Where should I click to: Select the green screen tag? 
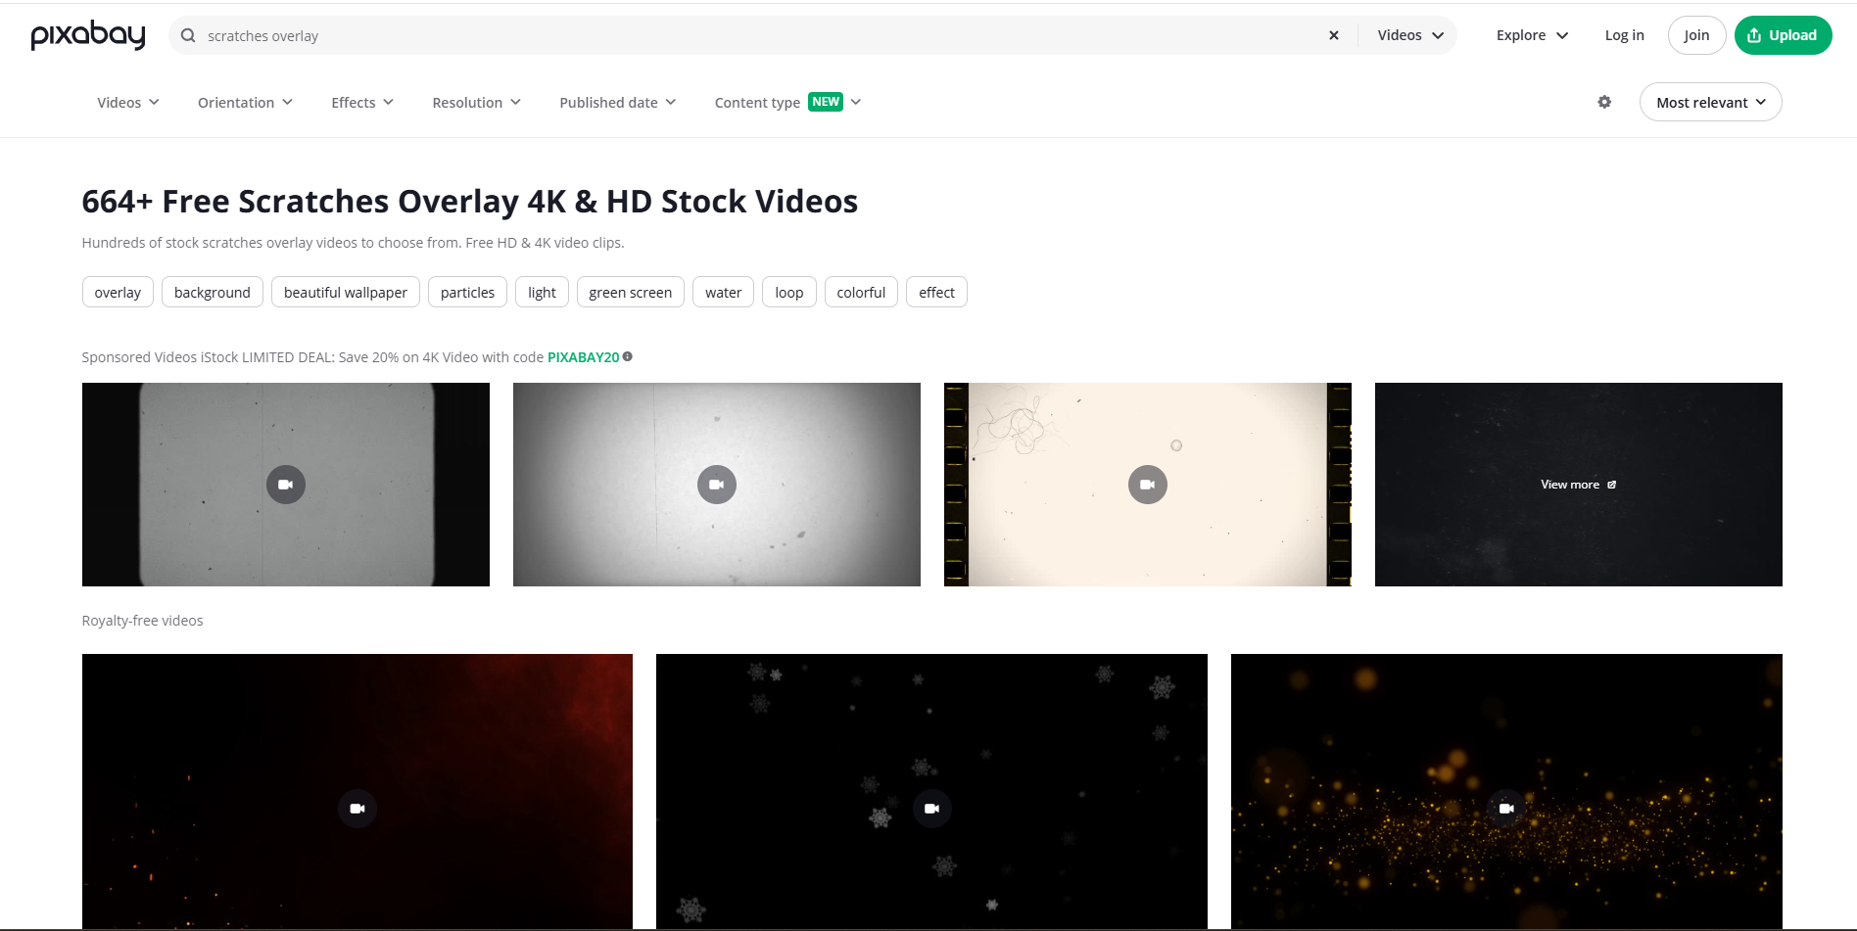pos(631,292)
